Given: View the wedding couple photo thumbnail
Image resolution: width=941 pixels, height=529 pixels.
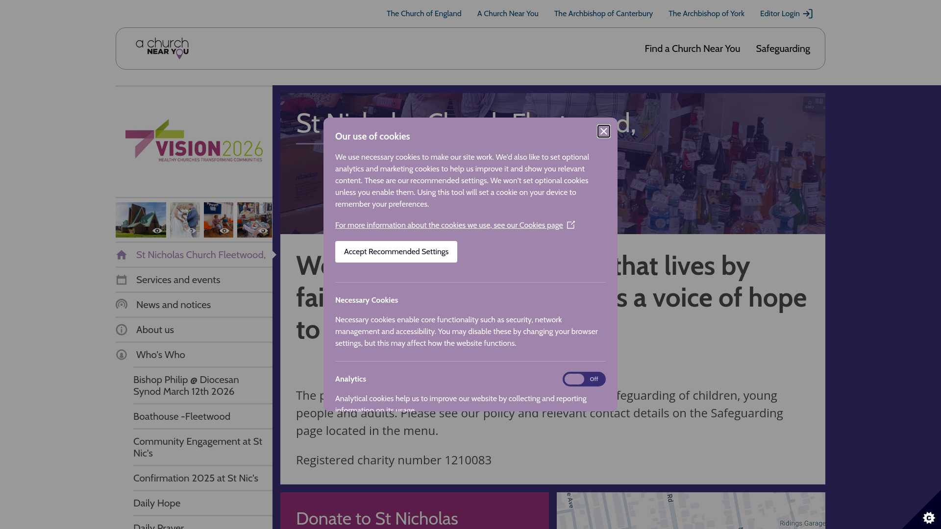Looking at the screenshot, I should [185, 220].
